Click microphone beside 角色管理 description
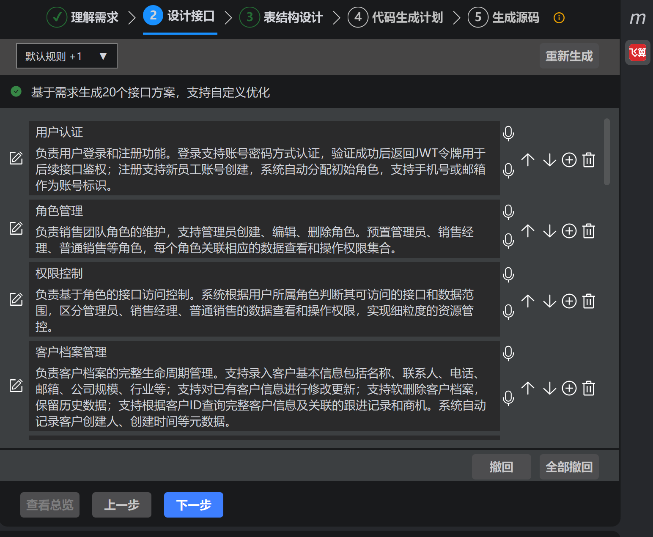This screenshot has height=537, width=653. point(508,241)
